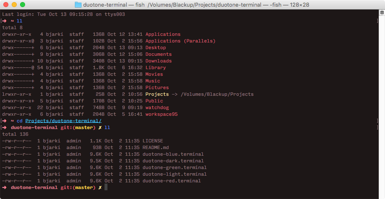Click the Desktop directory entry
Viewport: 385px width, 199px height.
156,47
